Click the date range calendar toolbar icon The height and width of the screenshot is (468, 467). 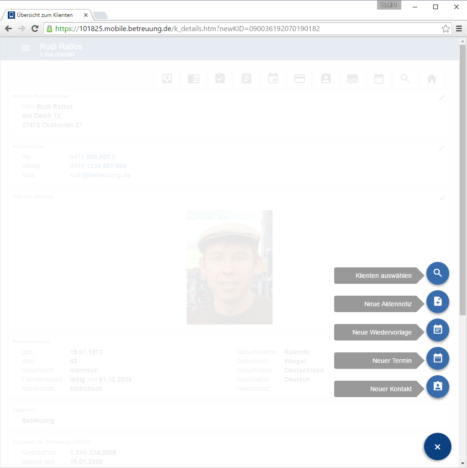tap(379, 79)
